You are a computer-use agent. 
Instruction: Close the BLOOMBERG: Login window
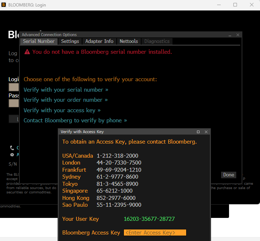tap(252, 5)
